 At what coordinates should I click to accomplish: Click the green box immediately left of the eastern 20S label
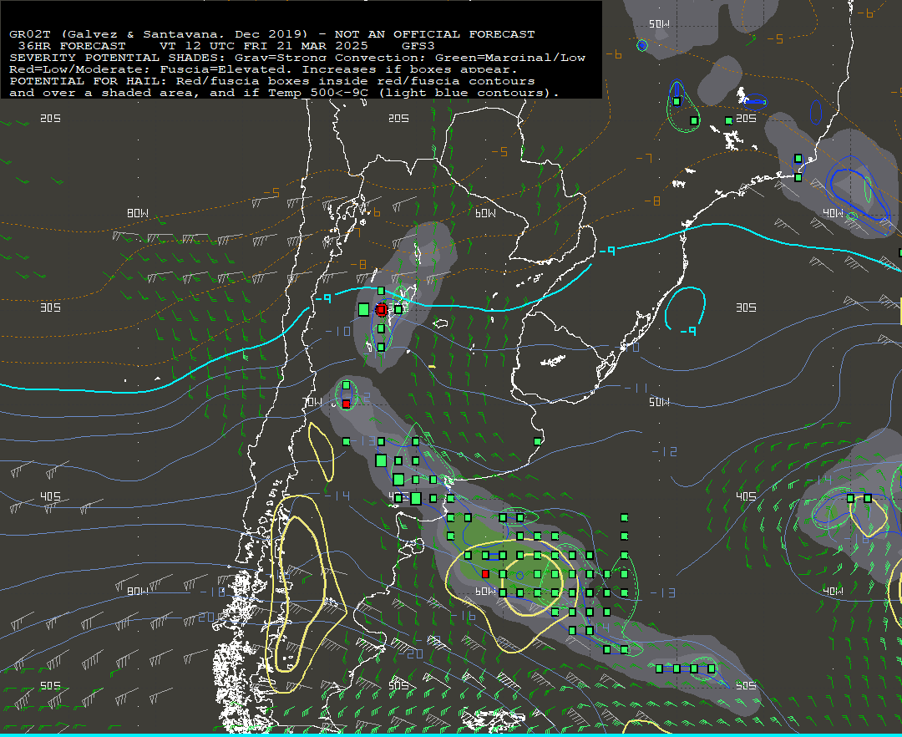729,121
